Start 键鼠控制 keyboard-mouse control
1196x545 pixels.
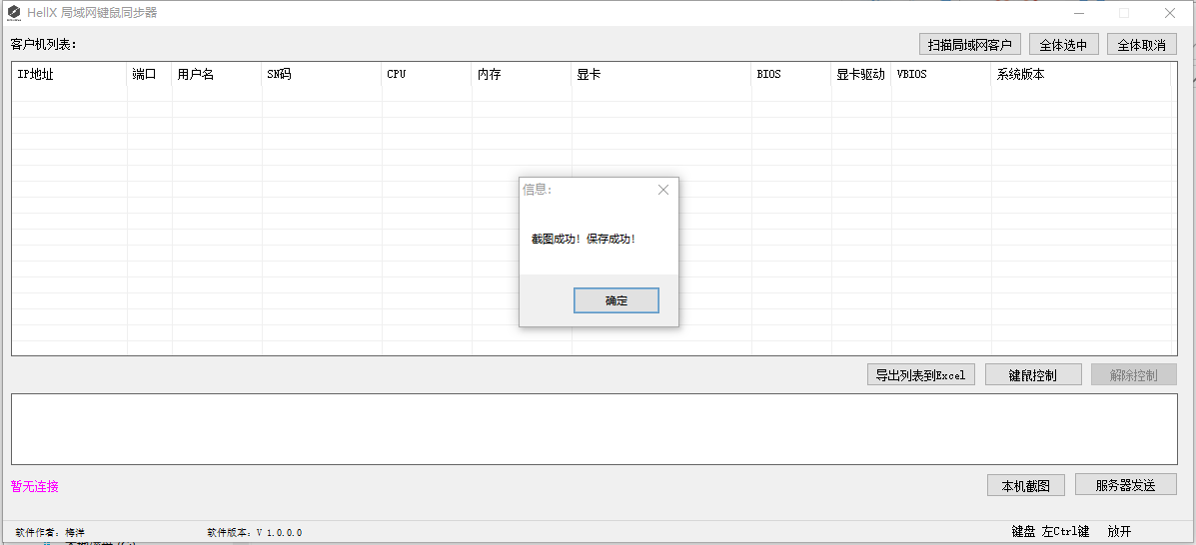click(1033, 375)
